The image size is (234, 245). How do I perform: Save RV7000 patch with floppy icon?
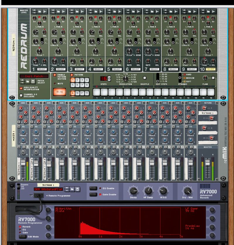77,189
